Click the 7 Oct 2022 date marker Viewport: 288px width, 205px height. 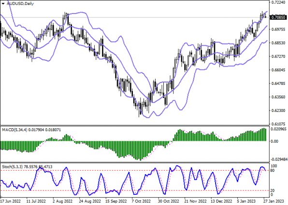pos(142,201)
